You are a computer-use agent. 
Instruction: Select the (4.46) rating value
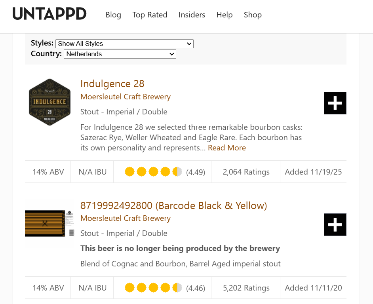point(196,288)
